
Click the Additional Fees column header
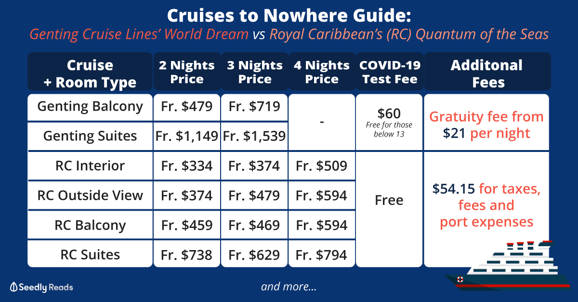pyautogui.click(x=487, y=74)
